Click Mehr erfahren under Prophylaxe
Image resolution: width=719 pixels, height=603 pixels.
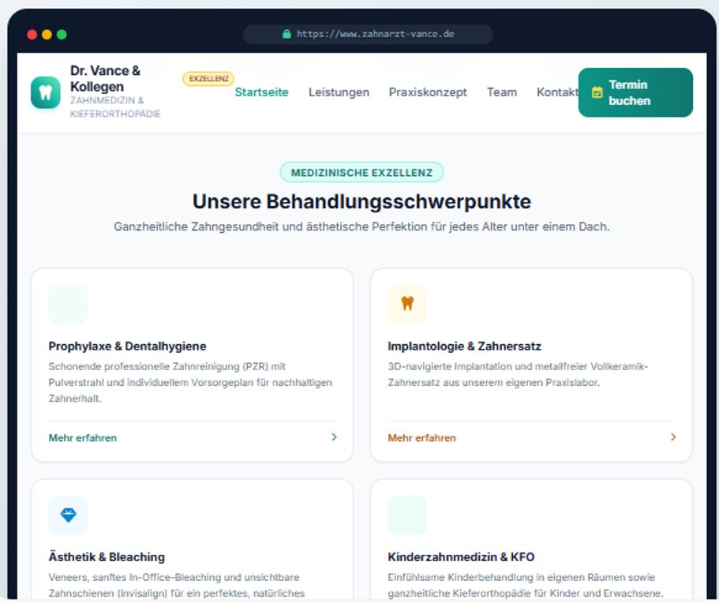tap(83, 438)
